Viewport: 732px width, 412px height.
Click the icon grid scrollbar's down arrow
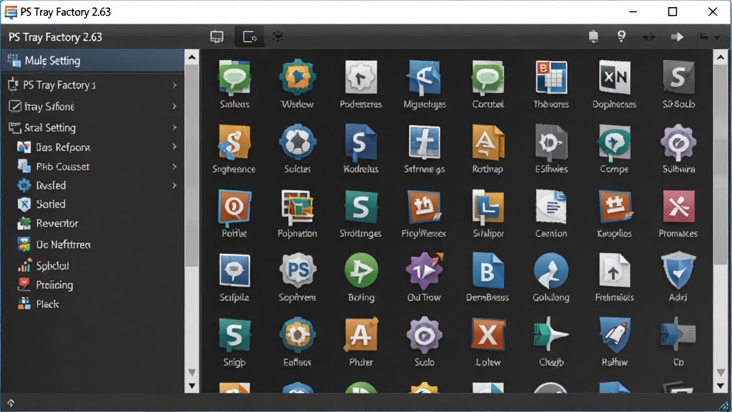coord(721,386)
